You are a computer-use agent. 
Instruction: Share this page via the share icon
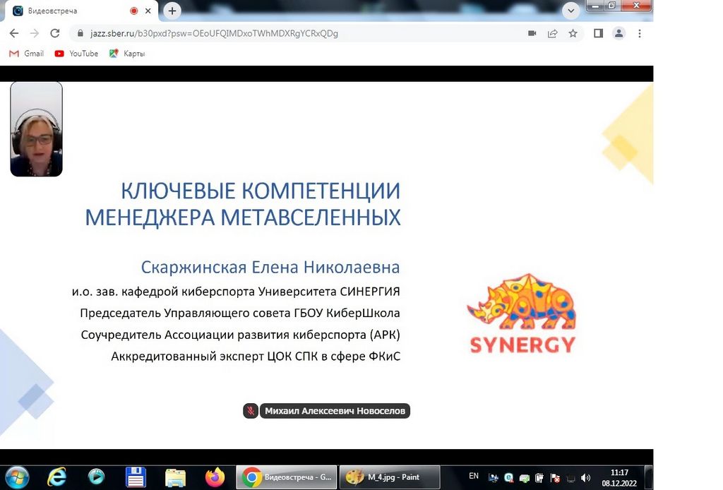coord(552,33)
